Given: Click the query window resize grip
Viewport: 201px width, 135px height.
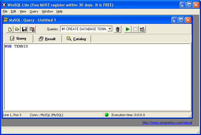Looking at the screenshot, I should click(x=190, y=116).
